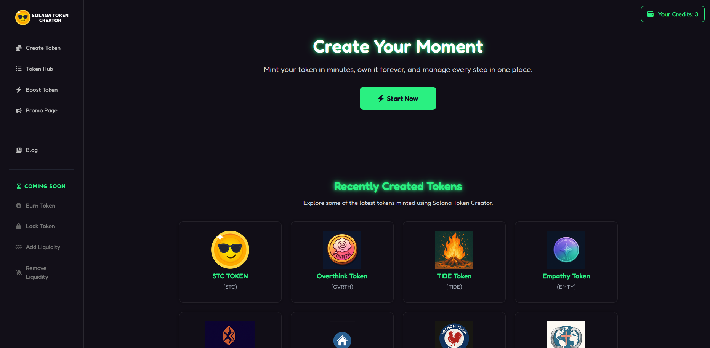The image size is (710, 348).
Task: Click the list icon beside Token Hub
Action: tap(19, 69)
